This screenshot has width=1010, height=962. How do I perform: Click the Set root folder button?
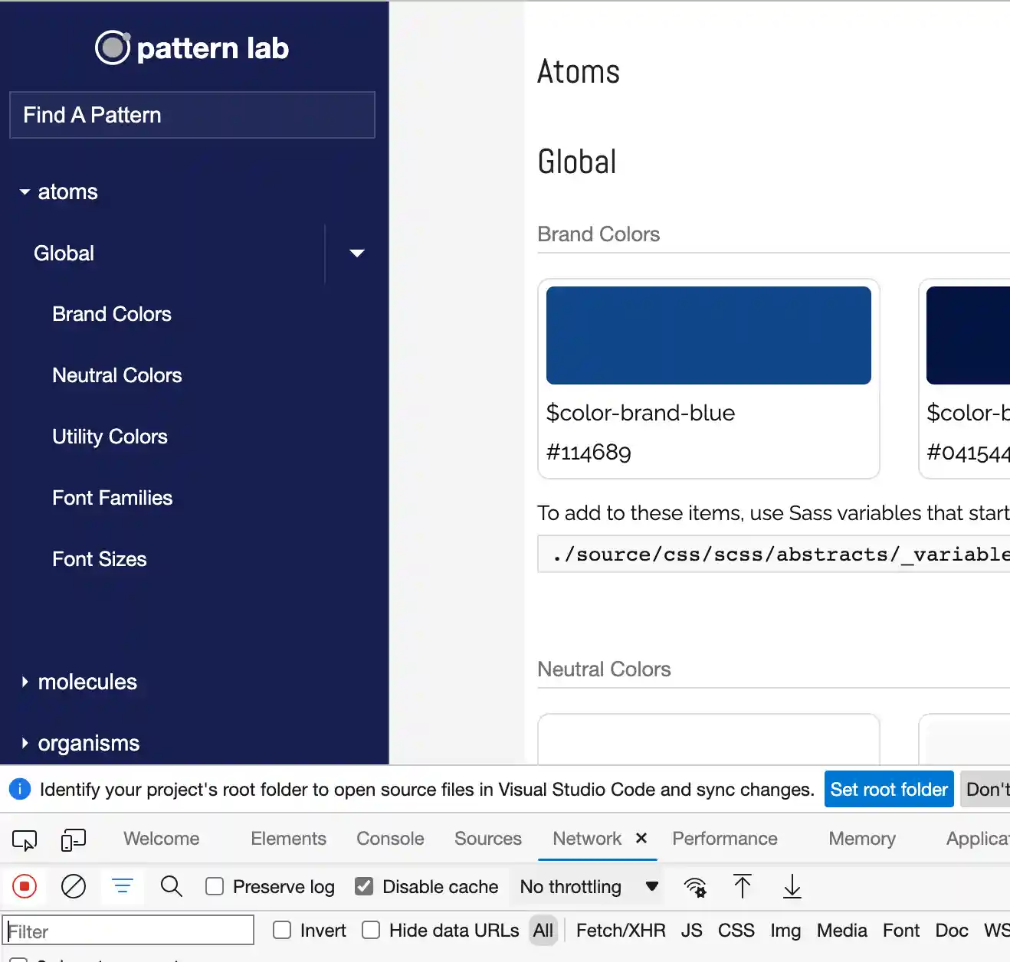pos(889,789)
